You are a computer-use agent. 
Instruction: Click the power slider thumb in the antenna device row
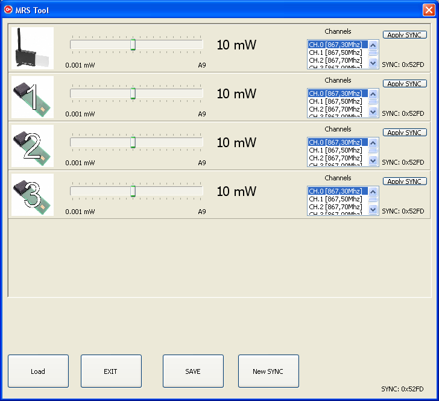(x=133, y=45)
